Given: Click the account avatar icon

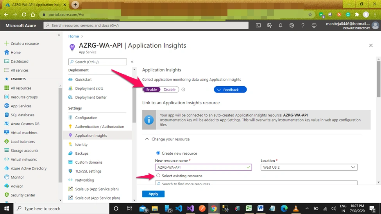Looking at the screenshot, I should [376, 25].
